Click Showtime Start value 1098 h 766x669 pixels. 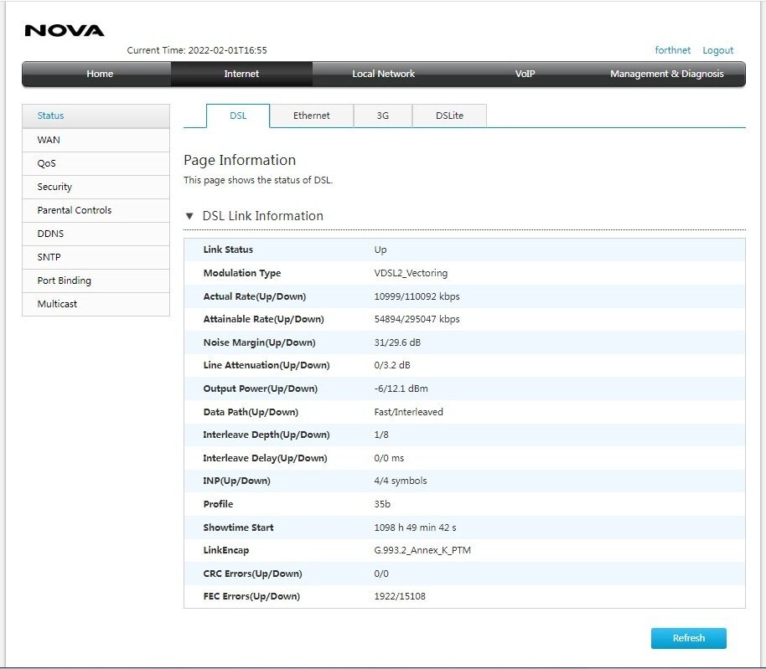pyautogui.click(x=415, y=527)
